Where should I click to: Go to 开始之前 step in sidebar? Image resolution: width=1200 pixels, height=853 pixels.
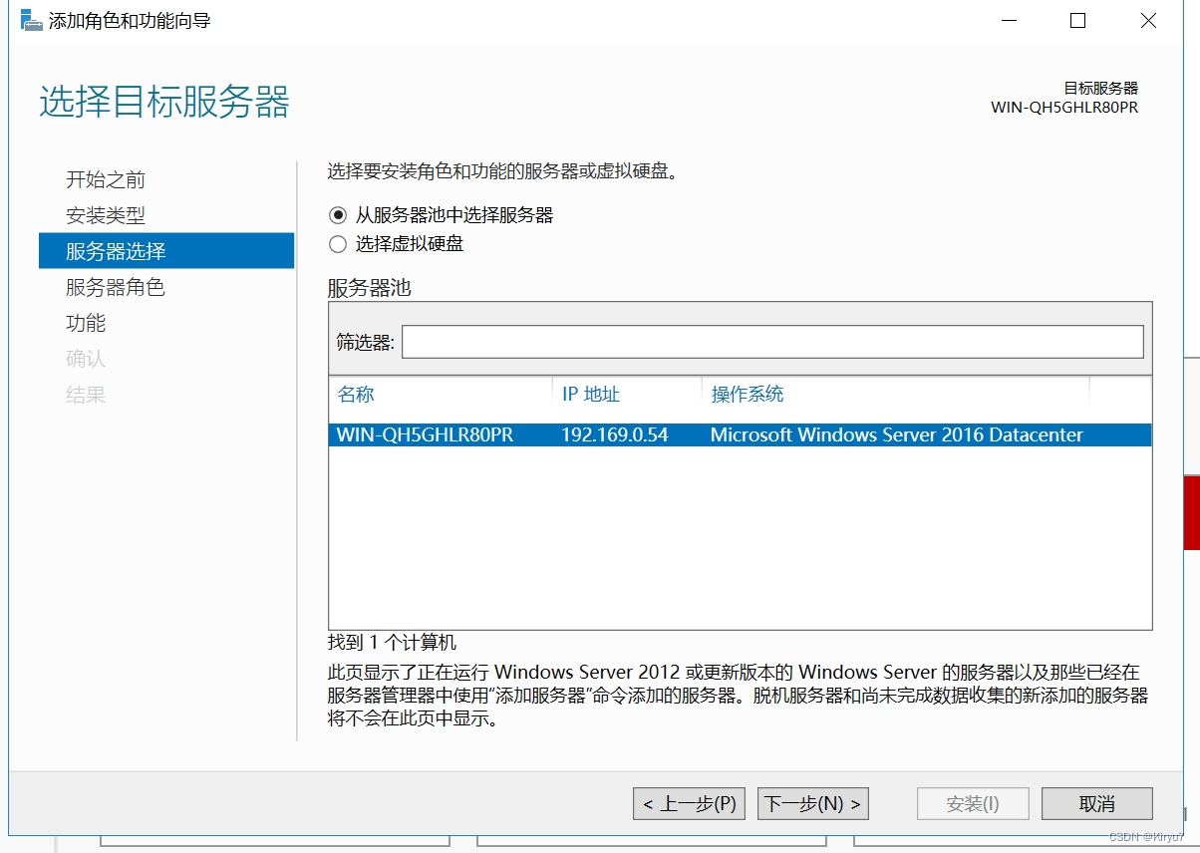(106, 179)
